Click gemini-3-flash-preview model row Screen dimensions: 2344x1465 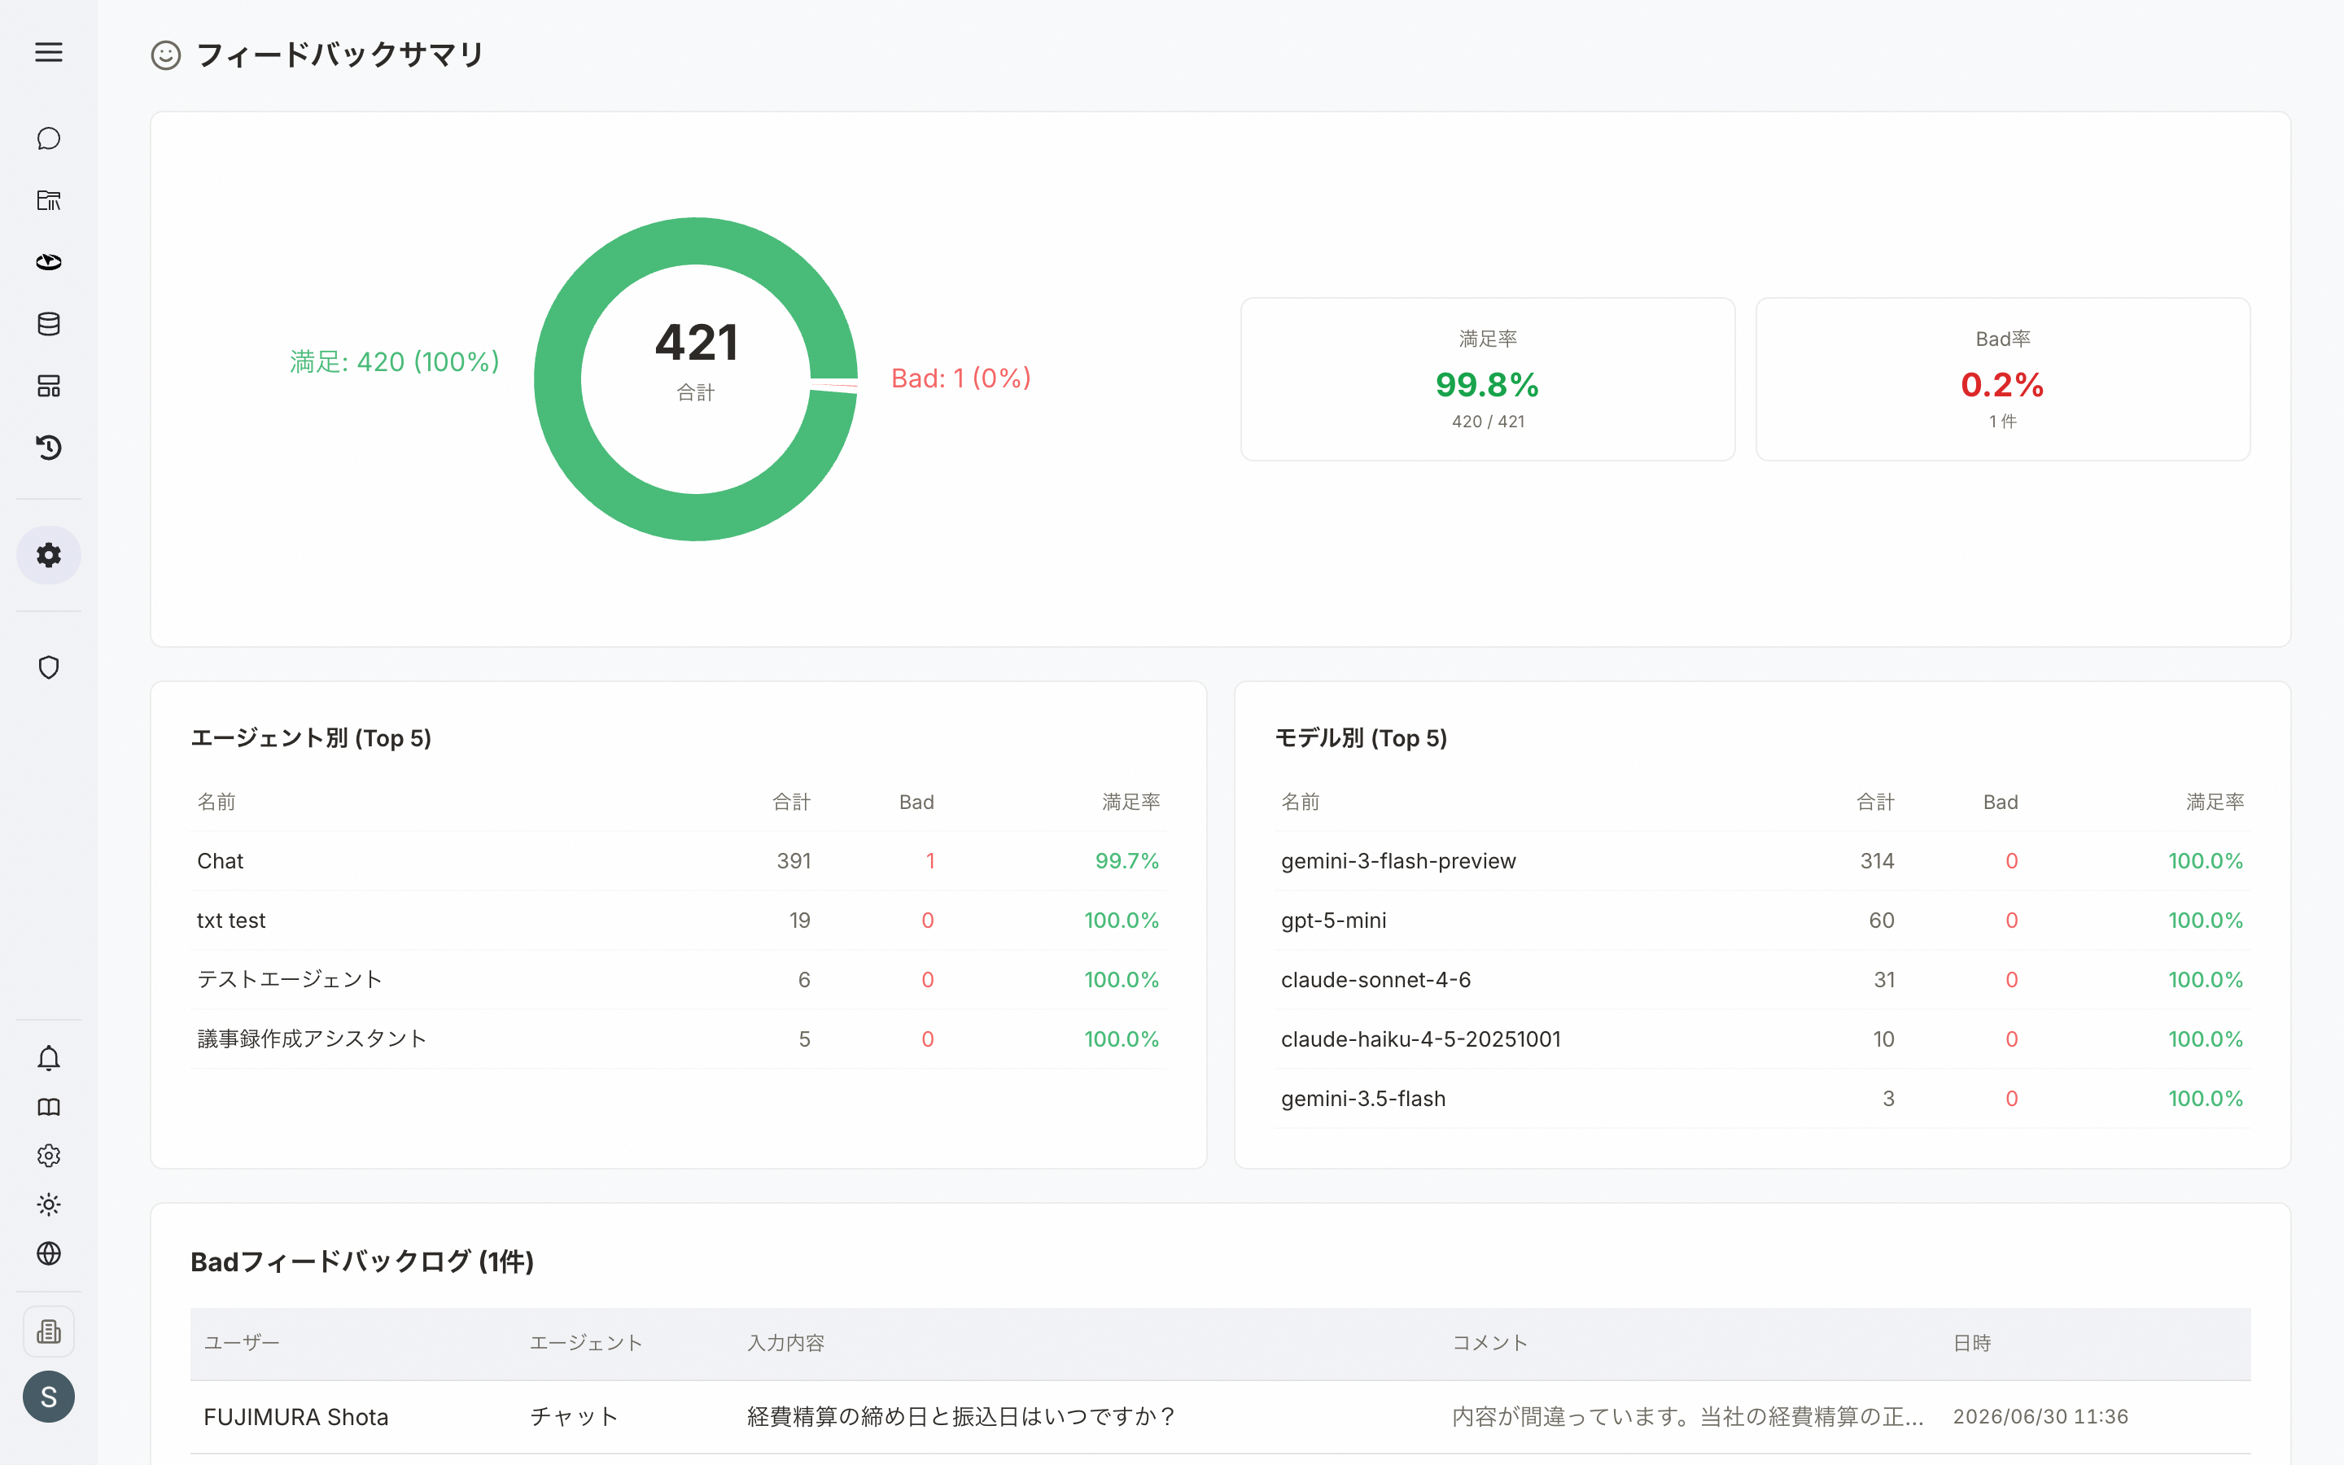pyautogui.click(x=1762, y=861)
